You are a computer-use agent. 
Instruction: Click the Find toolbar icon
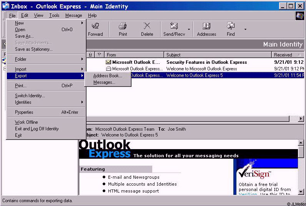[231, 26]
